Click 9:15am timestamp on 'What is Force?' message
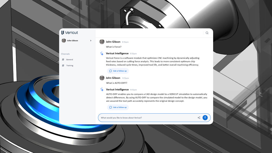272x153 pixels. [125, 42]
